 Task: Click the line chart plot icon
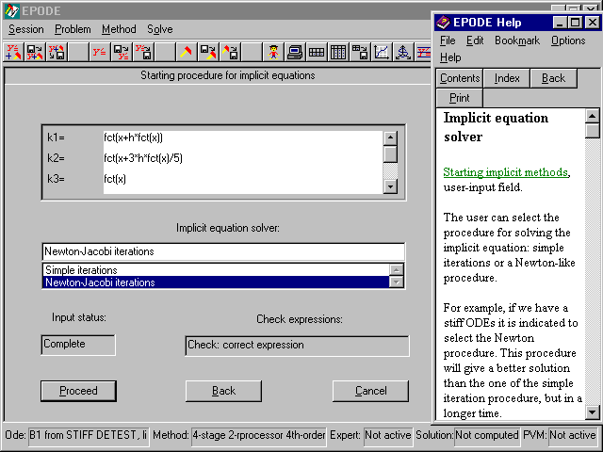pos(382,53)
